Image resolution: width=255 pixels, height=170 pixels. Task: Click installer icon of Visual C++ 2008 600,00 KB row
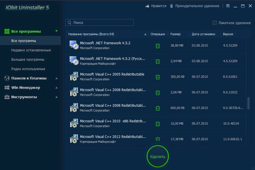(74, 108)
